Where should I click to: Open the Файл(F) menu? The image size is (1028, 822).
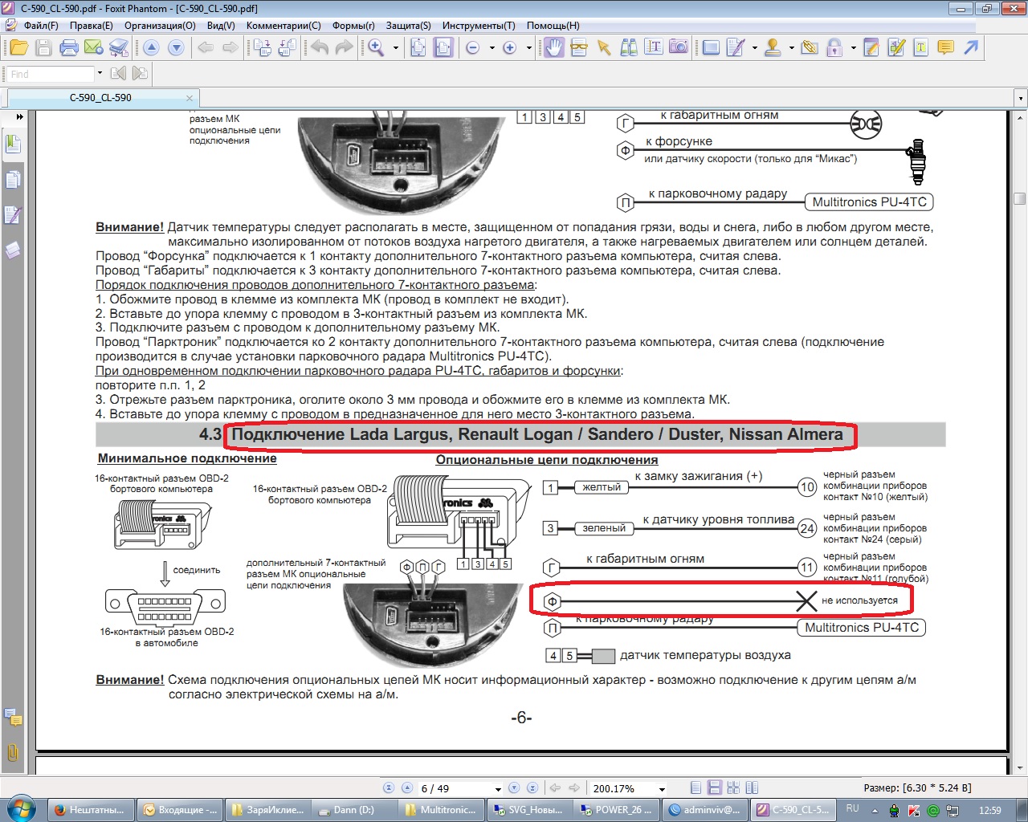coord(41,26)
